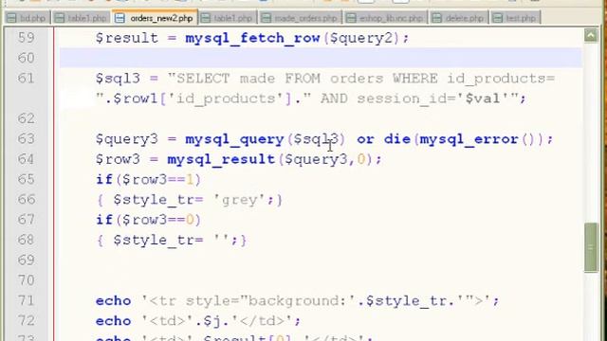Click 'id_products=' at the end of line 61
The image size is (607, 341).
click(x=501, y=79)
